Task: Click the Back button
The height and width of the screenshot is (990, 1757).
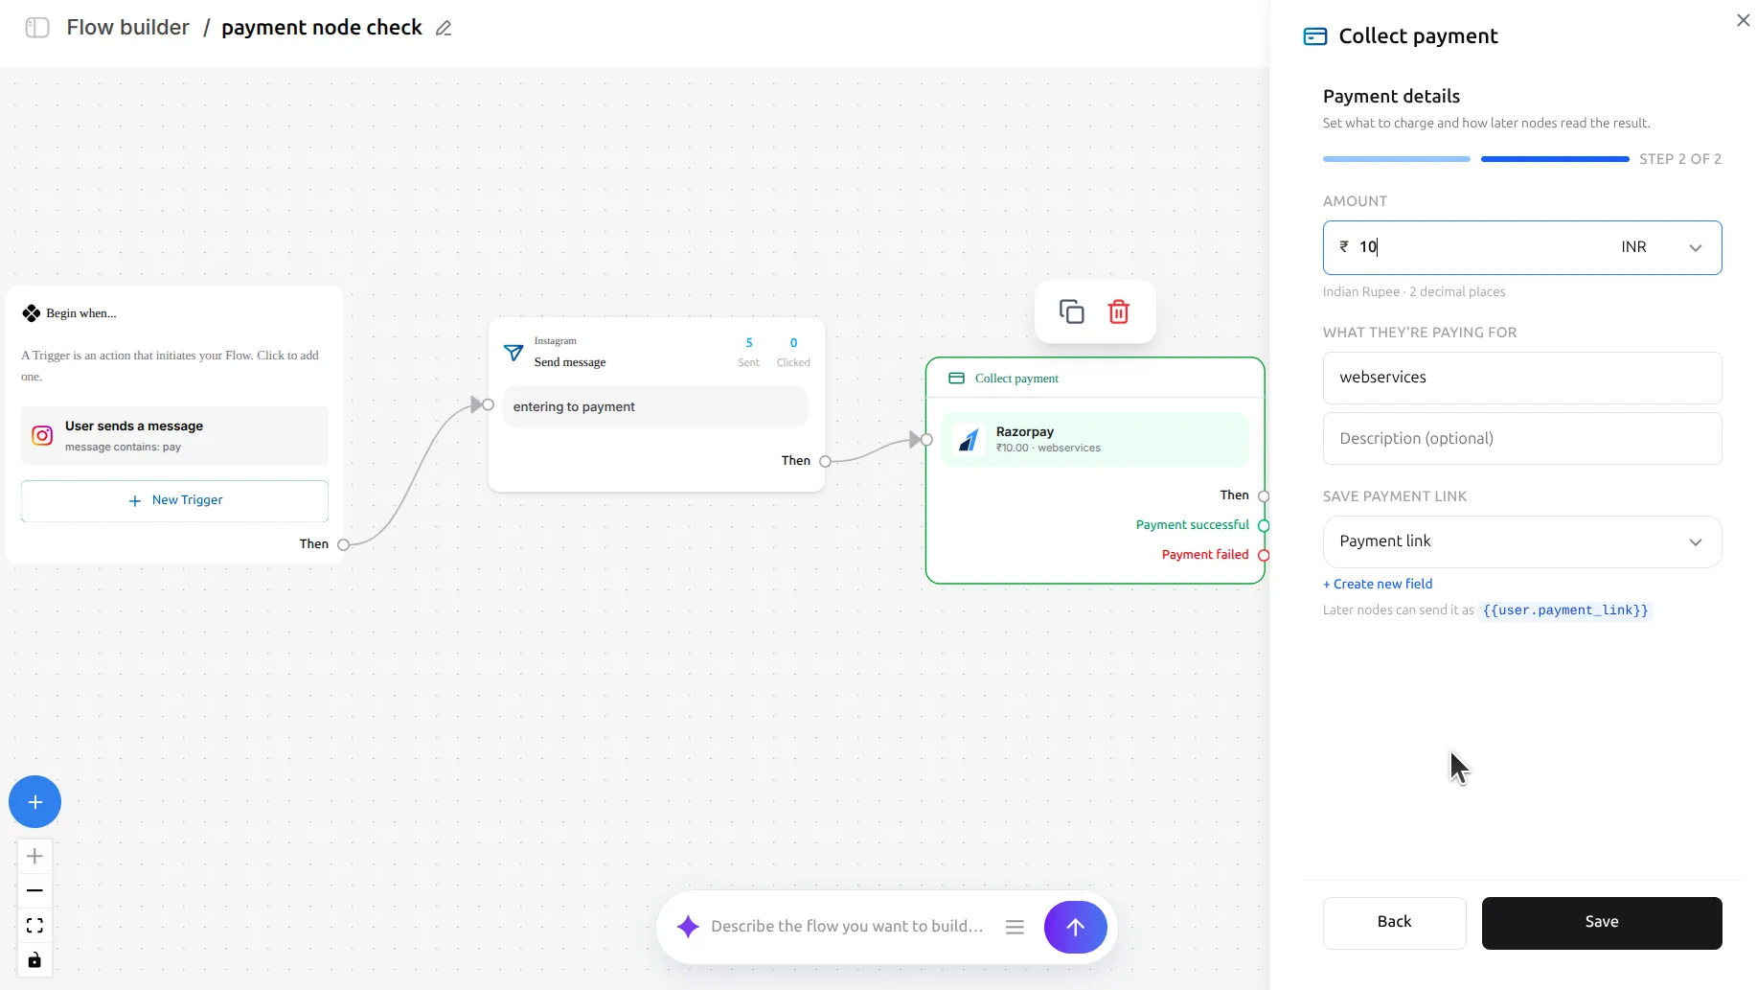Action: coord(1394,922)
